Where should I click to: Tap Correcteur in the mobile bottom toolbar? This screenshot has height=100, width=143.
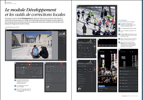tap(103, 45)
